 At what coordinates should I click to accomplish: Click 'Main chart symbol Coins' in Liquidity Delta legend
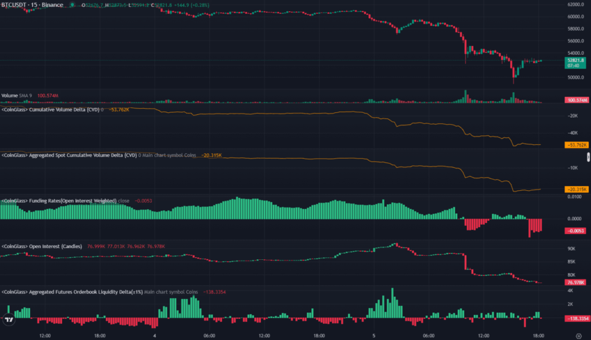(x=171, y=292)
